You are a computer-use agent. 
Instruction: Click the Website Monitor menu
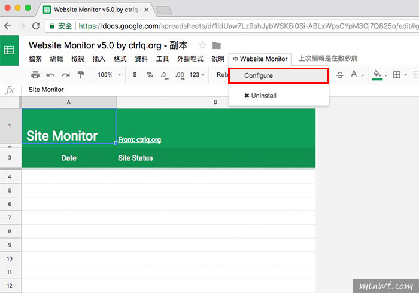click(260, 59)
